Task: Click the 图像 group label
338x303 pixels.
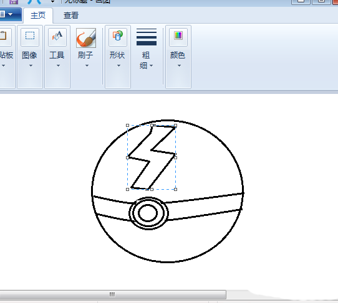Action: pos(29,55)
